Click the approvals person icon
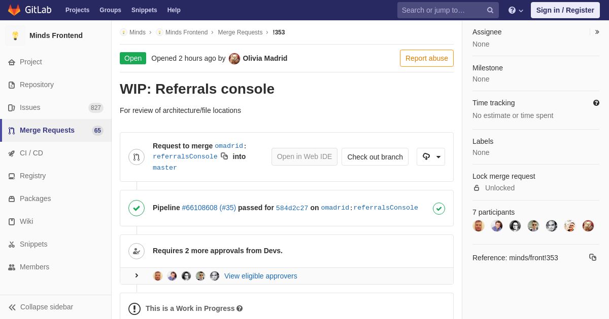The image size is (609, 319). tap(137, 251)
